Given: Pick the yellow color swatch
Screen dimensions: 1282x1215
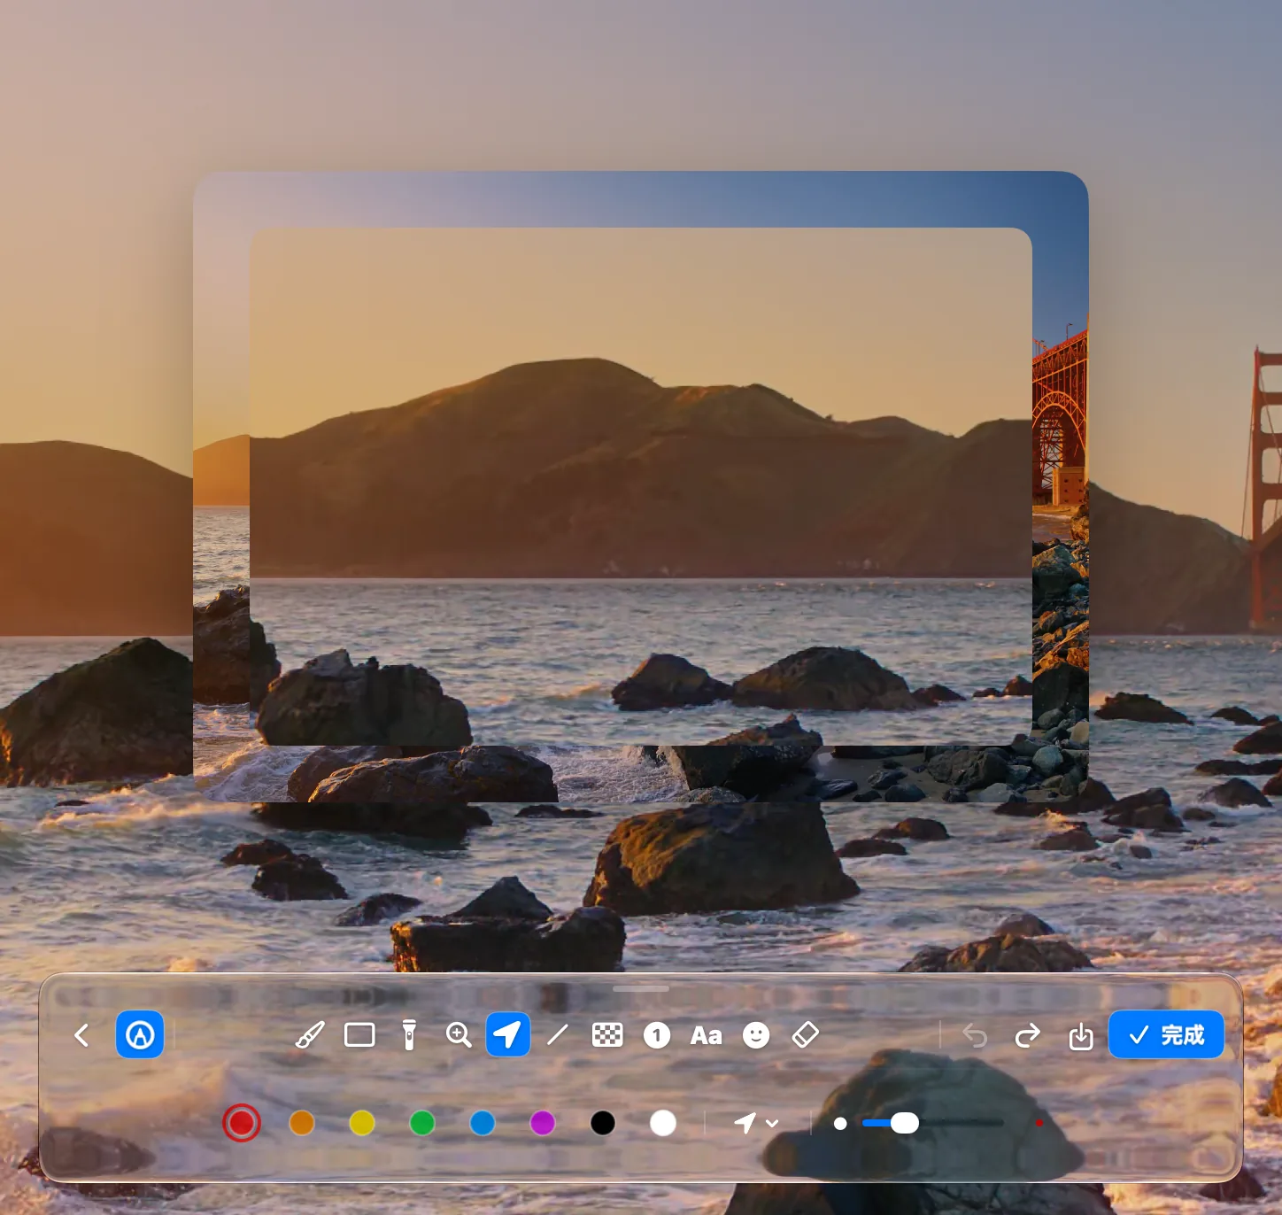Looking at the screenshot, I should coord(362,1123).
